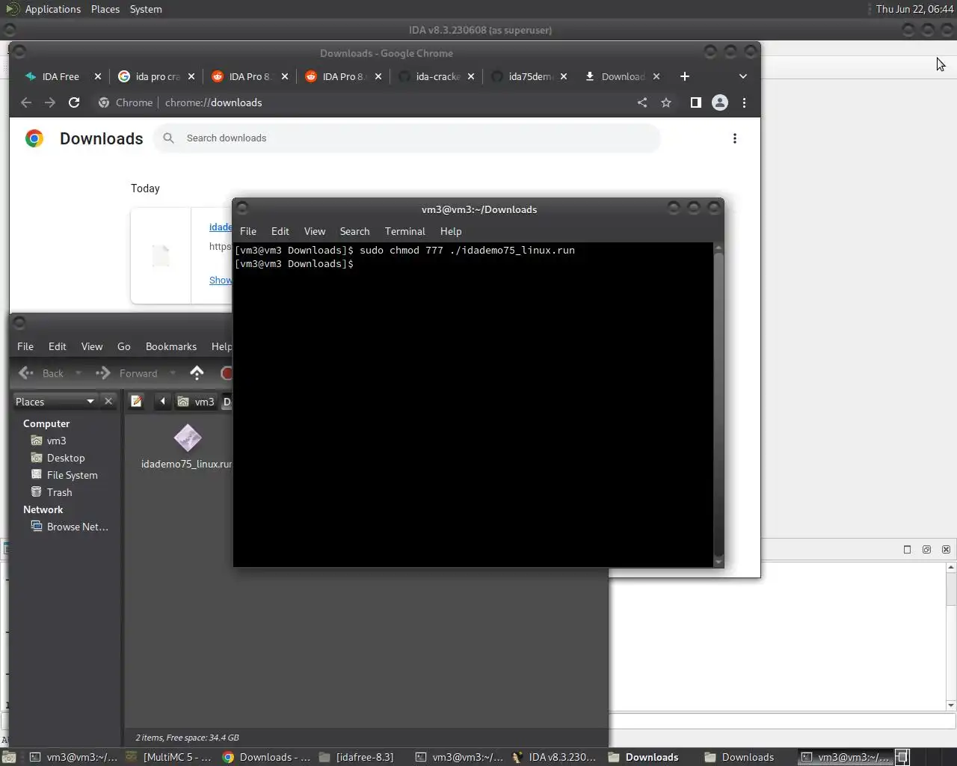Click show desktop icon in taskbar
Image resolution: width=957 pixels, height=766 pixels.
pyautogui.click(x=9, y=757)
